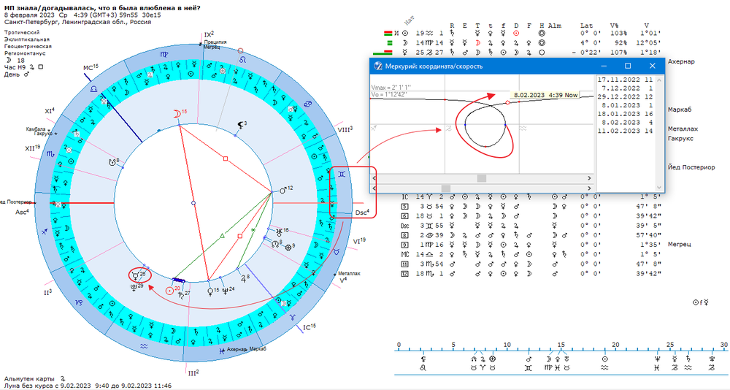Select the Mercury glyph marked 26 in the chart

(x=136, y=276)
